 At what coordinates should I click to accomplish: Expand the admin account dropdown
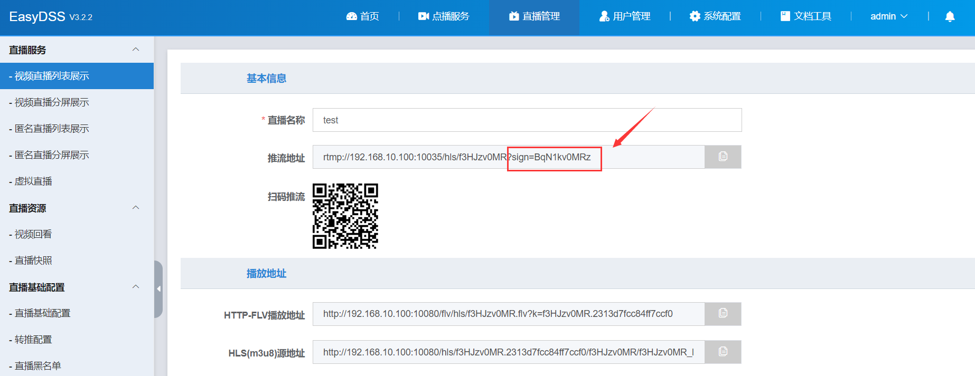[889, 16]
